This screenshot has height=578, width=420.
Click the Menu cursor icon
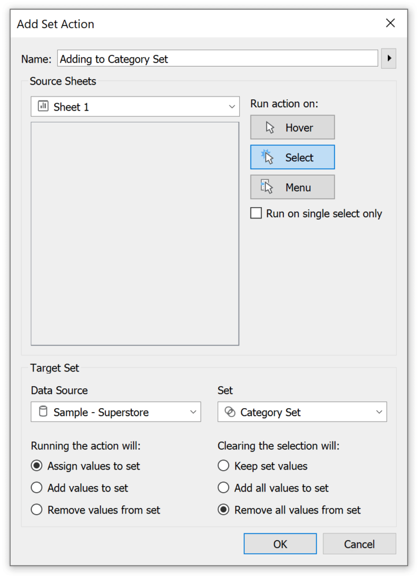pos(266,187)
